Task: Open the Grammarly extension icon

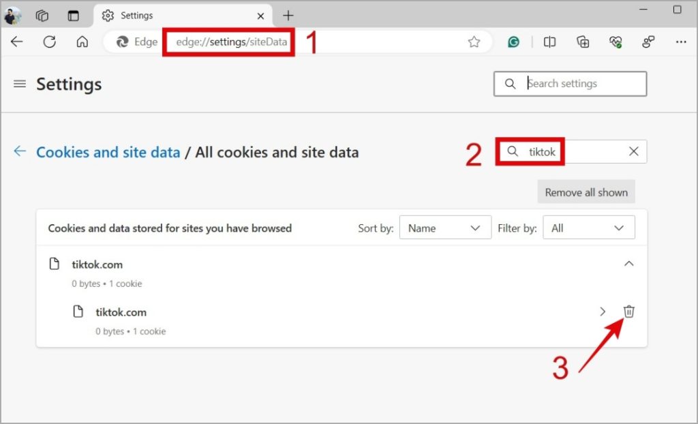Action: click(514, 42)
